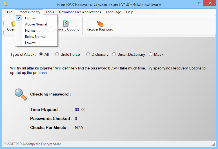Click the Recovery Options button label
The height and width of the screenshot is (149, 218).
coord(68,29)
